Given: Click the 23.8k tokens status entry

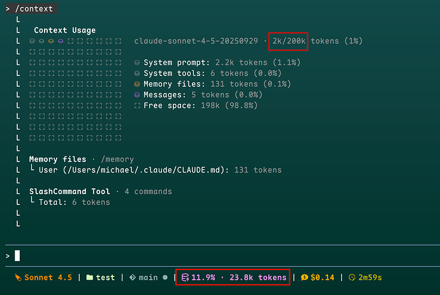Looking at the screenshot, I should (258, 278).
